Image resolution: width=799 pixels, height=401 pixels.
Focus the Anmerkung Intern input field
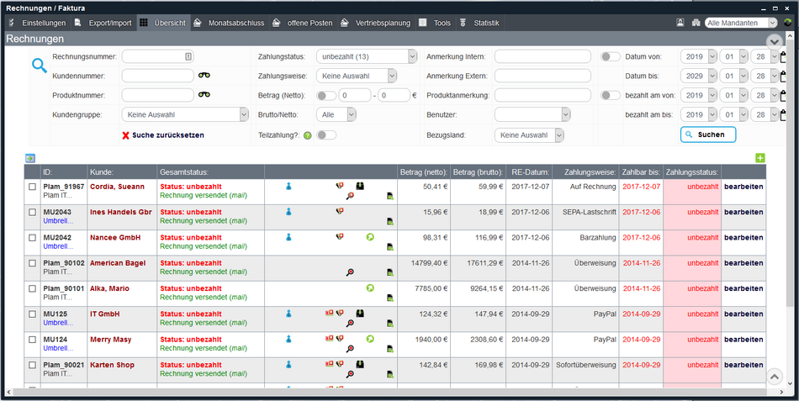[542, 56]
